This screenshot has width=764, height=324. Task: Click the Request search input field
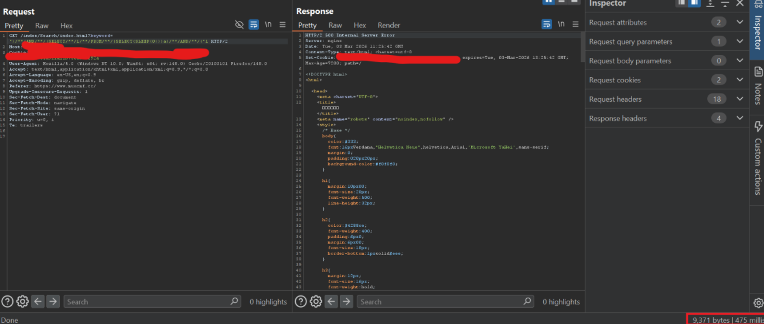[x=146, y=302]
